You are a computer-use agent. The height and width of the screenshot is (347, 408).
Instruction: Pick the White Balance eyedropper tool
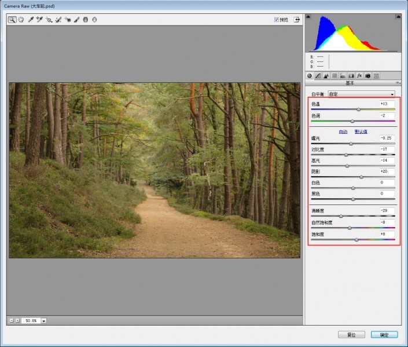coord(31,19)
